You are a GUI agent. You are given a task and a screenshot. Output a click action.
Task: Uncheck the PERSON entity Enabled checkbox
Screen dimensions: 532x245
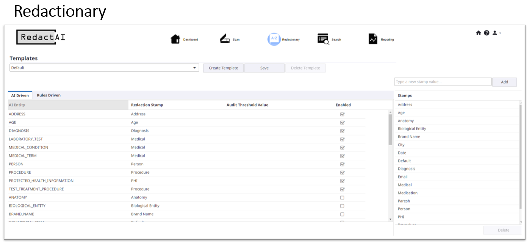click(342, 164)
